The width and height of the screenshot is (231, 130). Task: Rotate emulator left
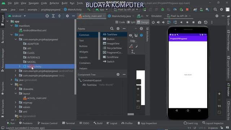click(169, 22)
